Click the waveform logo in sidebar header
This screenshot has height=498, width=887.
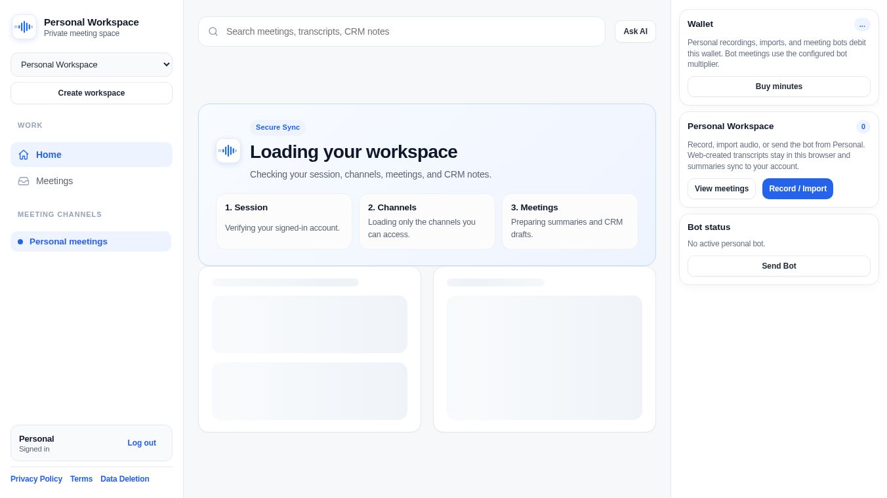[x=24, y=27]
